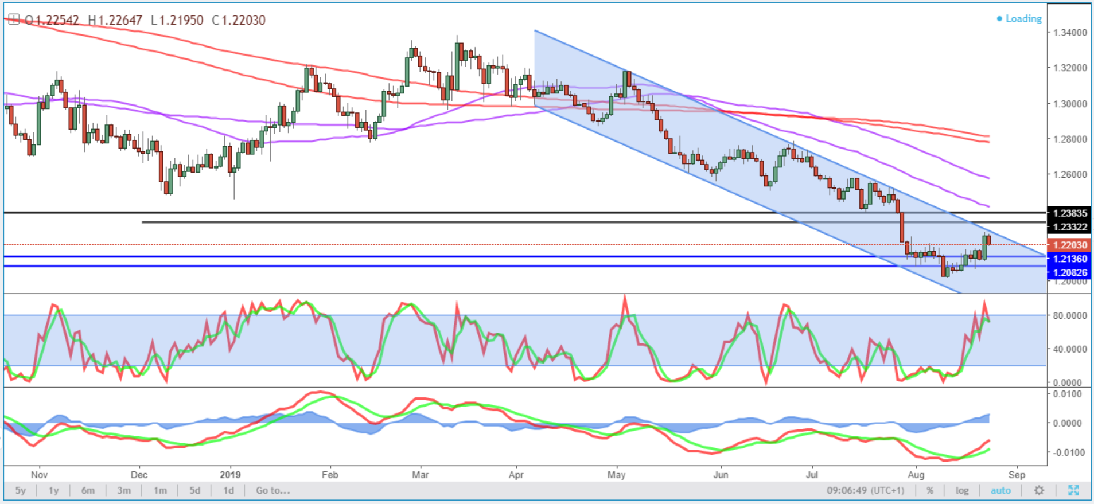Click the Loading status indicator
This screenshot has height=504, width=1094.
(1019, 18)
